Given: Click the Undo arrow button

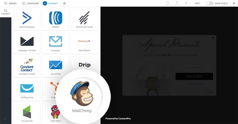Looking at the screenshot, I should [x=168, y=3].
